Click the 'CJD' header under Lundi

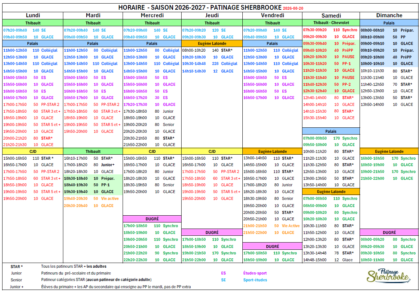coord(33,151)
